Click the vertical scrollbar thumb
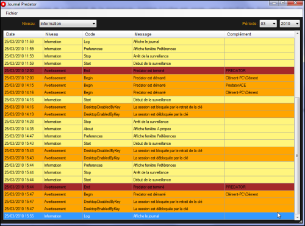The image size is (305, 226). coord(297,155)
